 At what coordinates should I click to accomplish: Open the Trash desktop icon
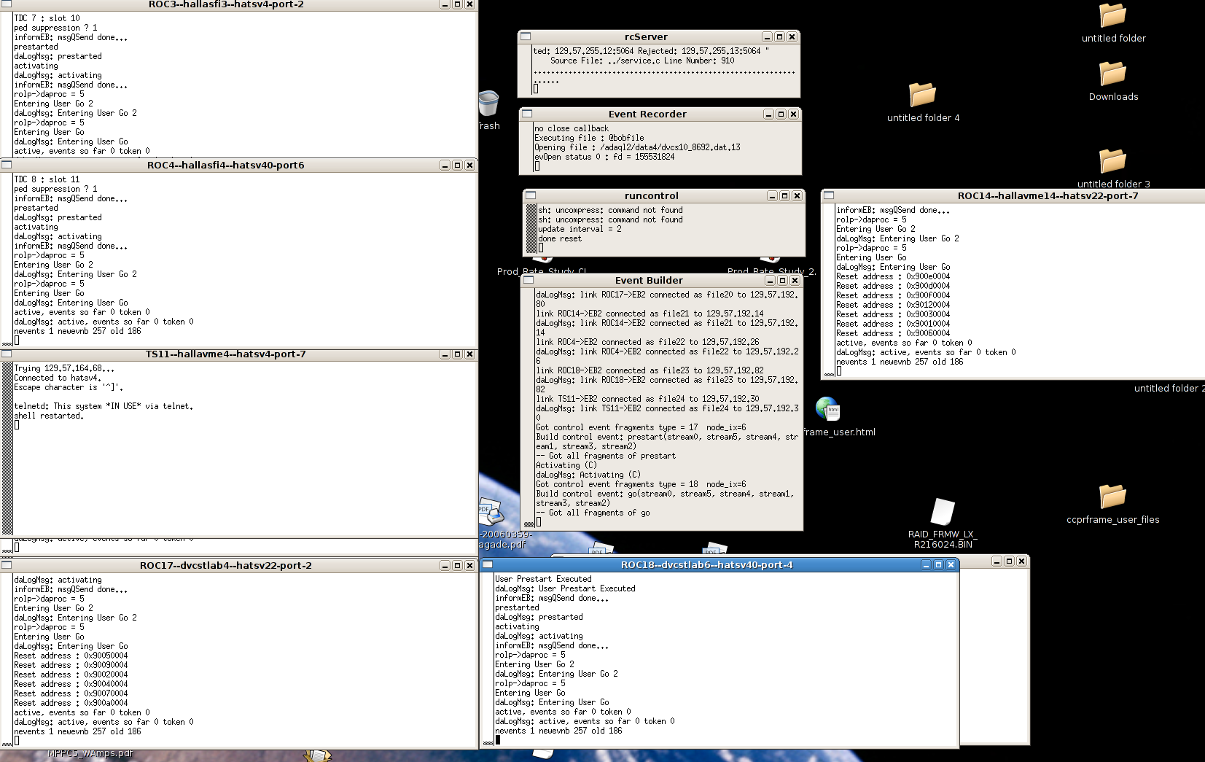click(488, 104)
